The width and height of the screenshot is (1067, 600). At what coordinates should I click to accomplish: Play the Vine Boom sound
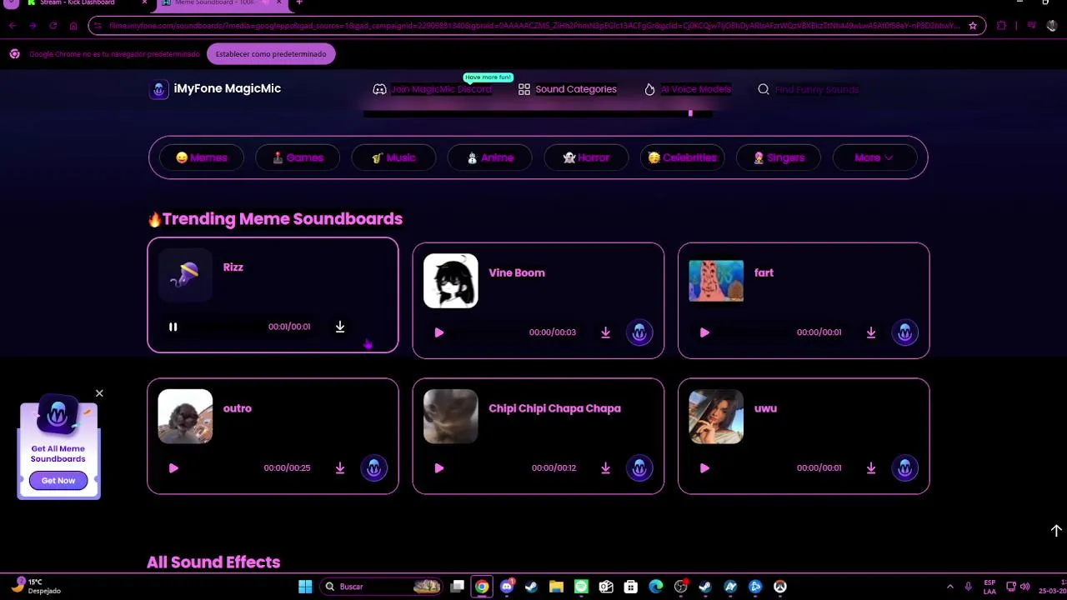439,332
